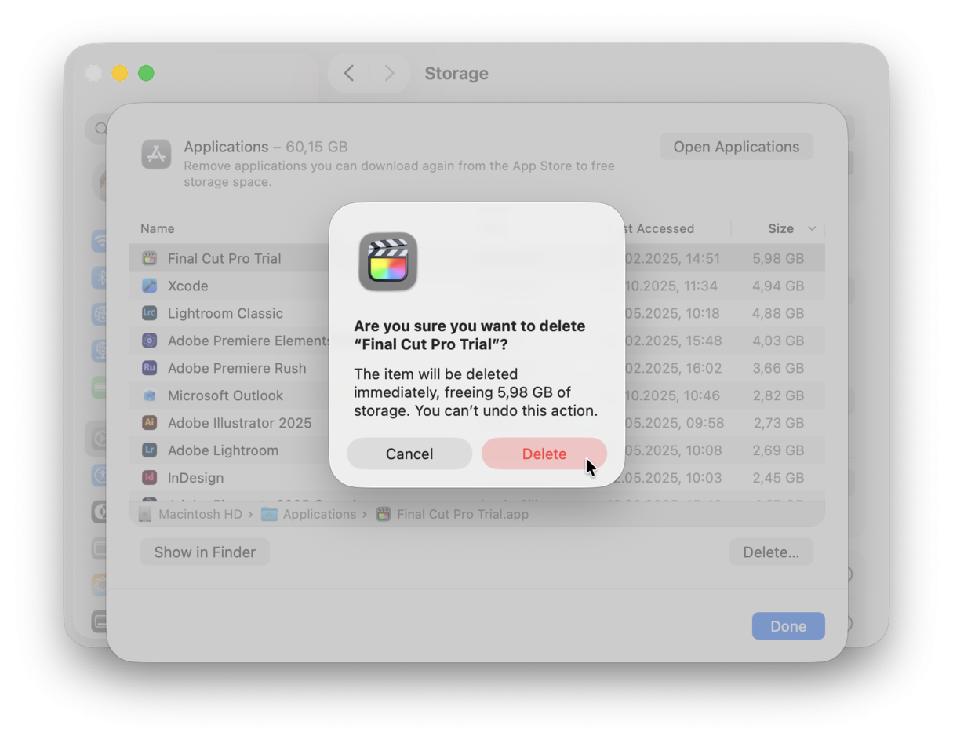
Task: Click the App Store icon beside Applications heading
Action: click(156, 155)
